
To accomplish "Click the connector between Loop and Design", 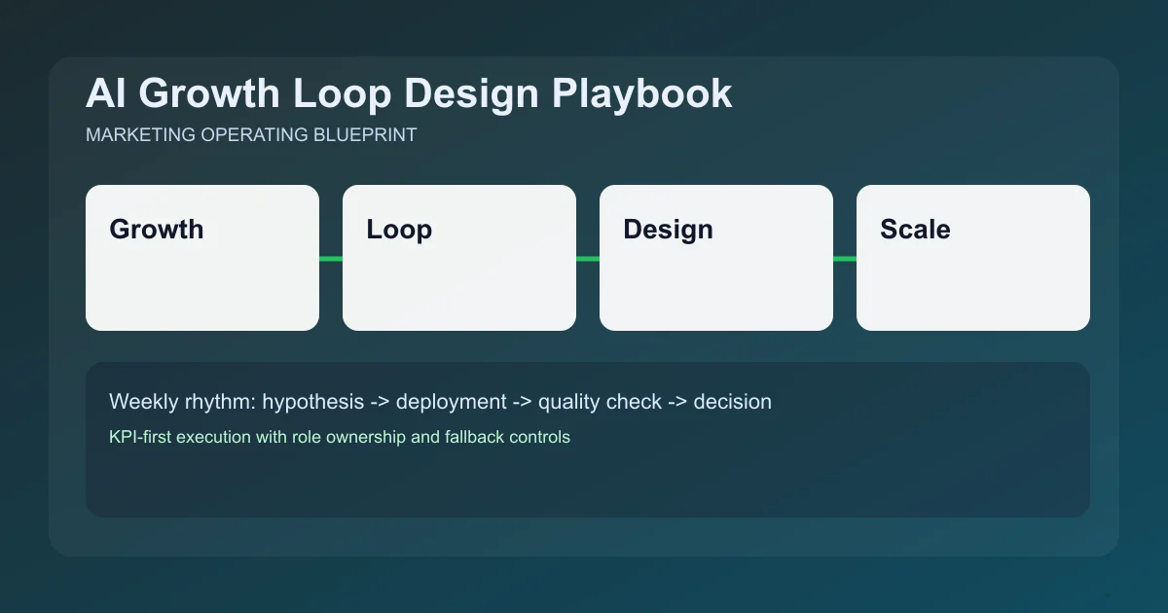I will point(588,257).
